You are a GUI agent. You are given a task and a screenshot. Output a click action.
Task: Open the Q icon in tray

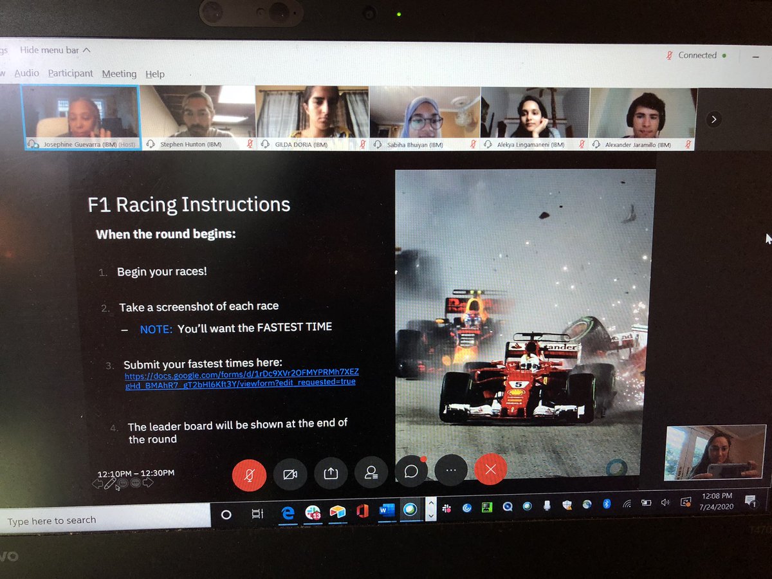(507, 506)
